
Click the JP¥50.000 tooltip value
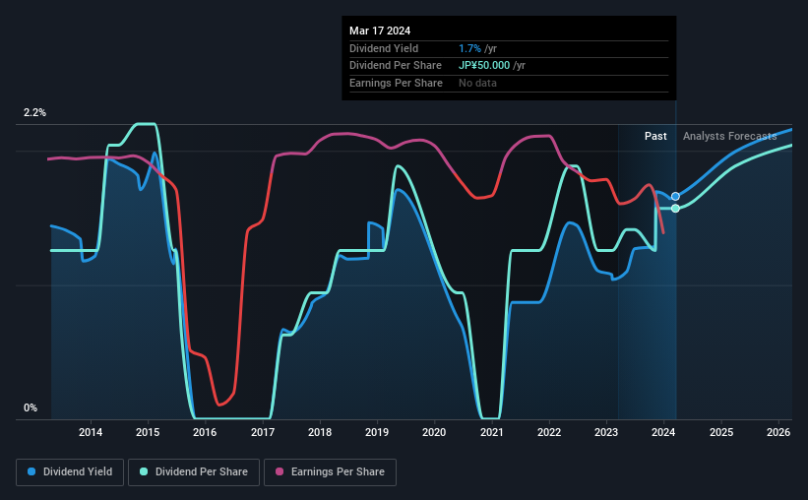484,66
